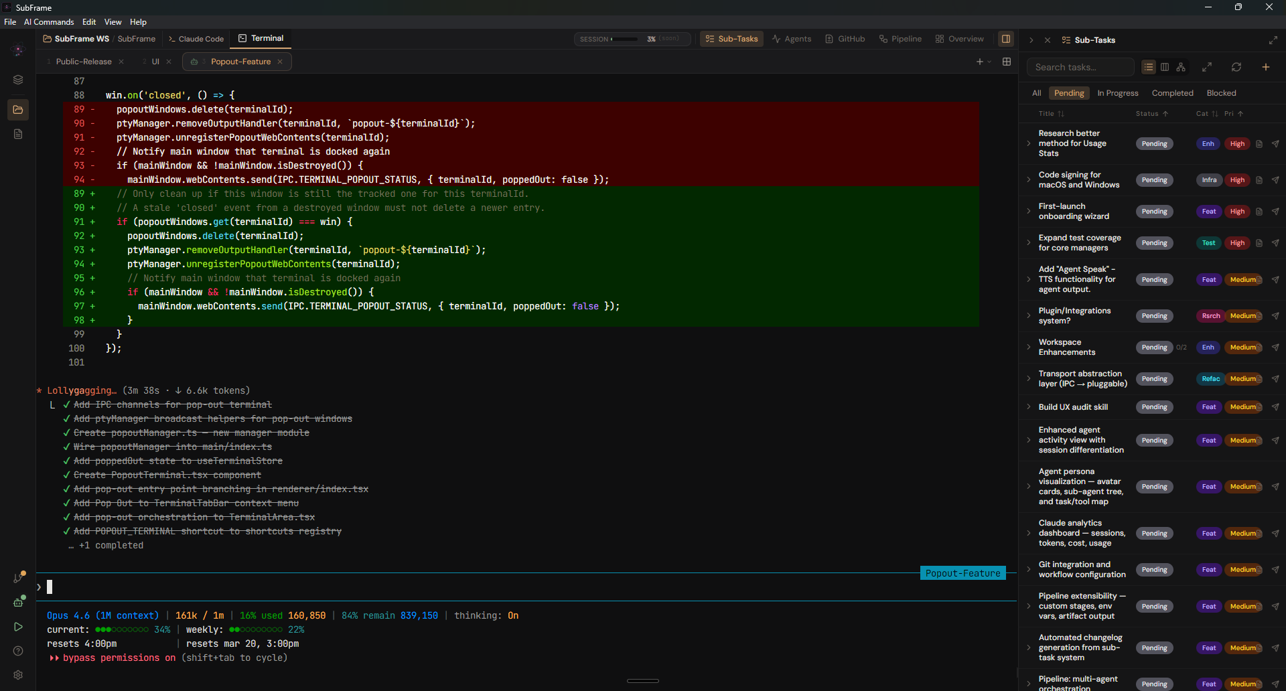Expand the Workspace Enhancements task
Image resolution: width=1286 pixels, height=691 pixels.
1029,347
